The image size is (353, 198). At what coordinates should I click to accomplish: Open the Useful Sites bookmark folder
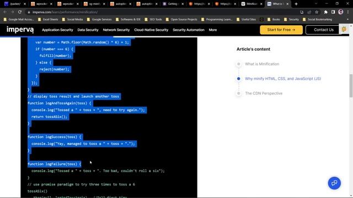point(246,20)
